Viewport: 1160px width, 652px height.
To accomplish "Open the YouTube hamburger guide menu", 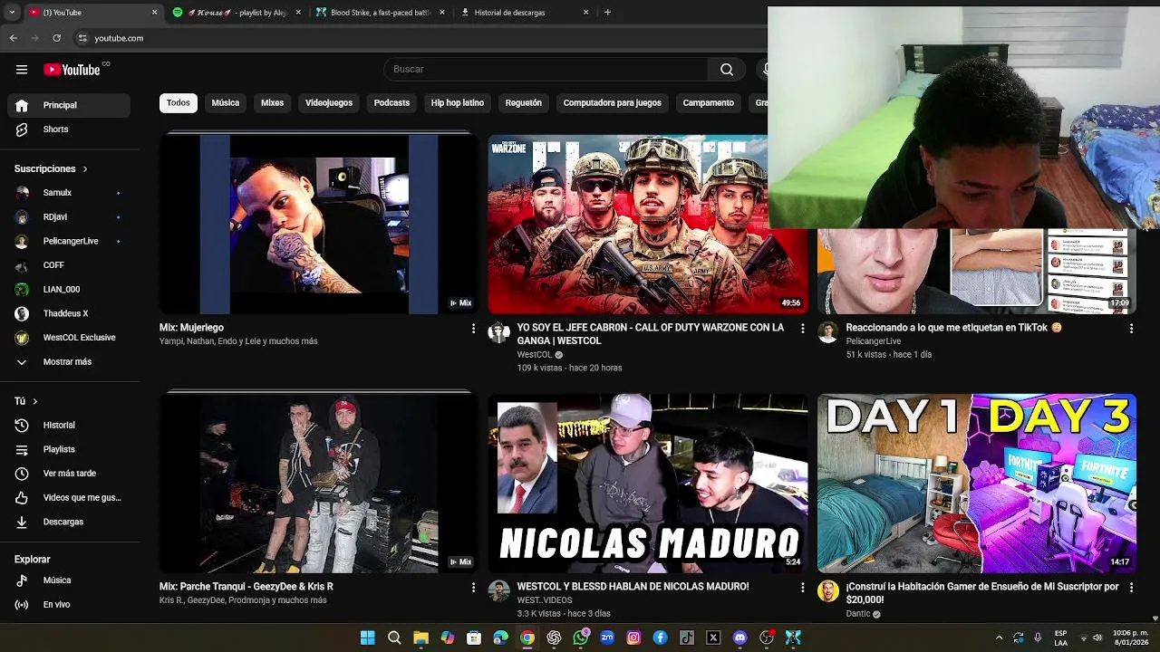I will (22, 70).
